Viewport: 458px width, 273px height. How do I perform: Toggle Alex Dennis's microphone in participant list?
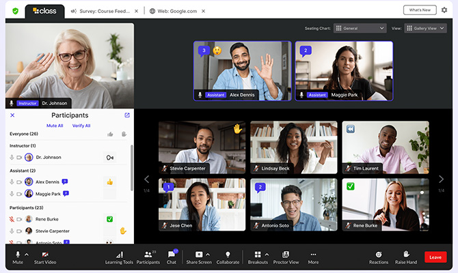(x=12, y=182)
